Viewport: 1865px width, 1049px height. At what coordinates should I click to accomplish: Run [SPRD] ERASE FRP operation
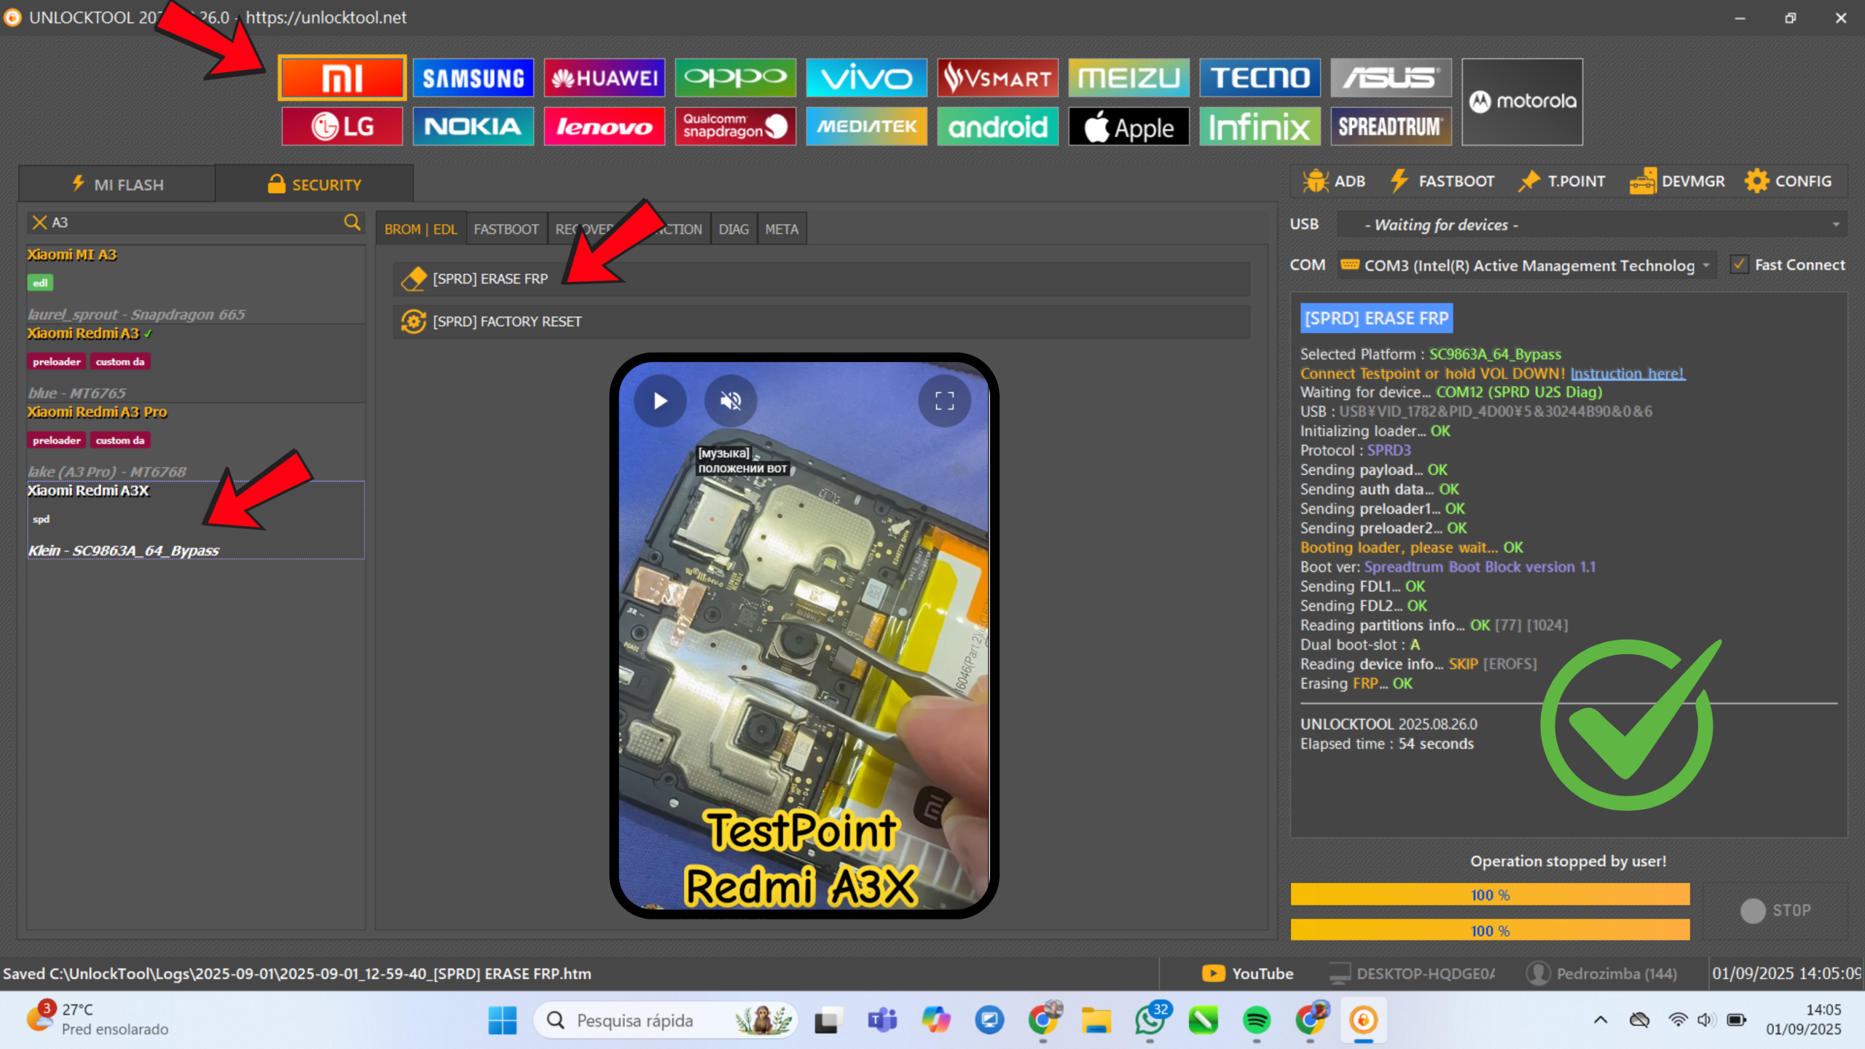(x=822, y=279)
